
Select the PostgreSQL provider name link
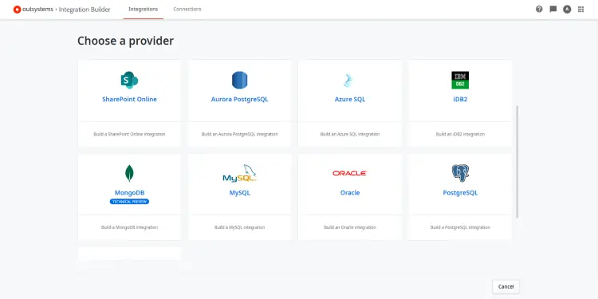460,193
